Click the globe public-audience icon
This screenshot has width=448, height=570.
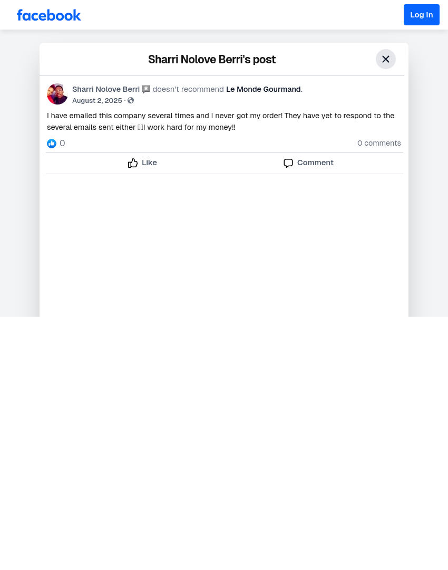(131, 101)
